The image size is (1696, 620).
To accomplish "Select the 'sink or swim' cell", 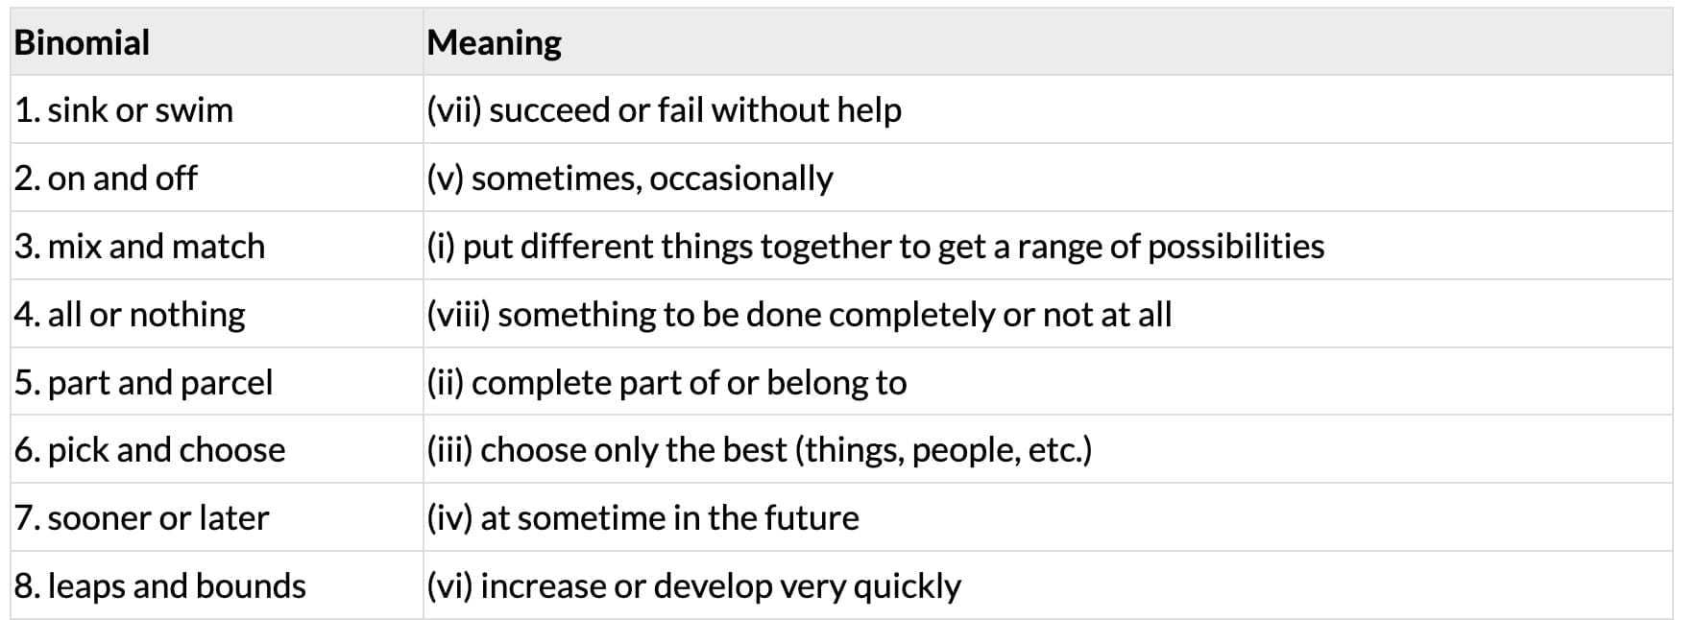I will click(x=124, y=110).
